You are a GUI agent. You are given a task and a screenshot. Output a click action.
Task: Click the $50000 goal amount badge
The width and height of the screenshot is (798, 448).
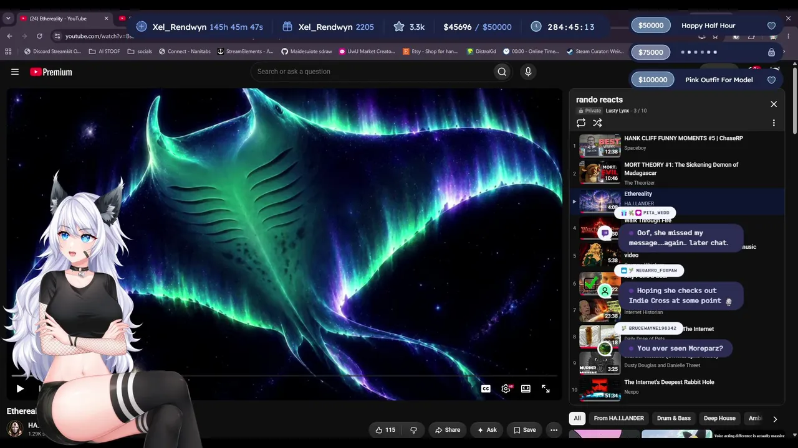click(651, 26)
